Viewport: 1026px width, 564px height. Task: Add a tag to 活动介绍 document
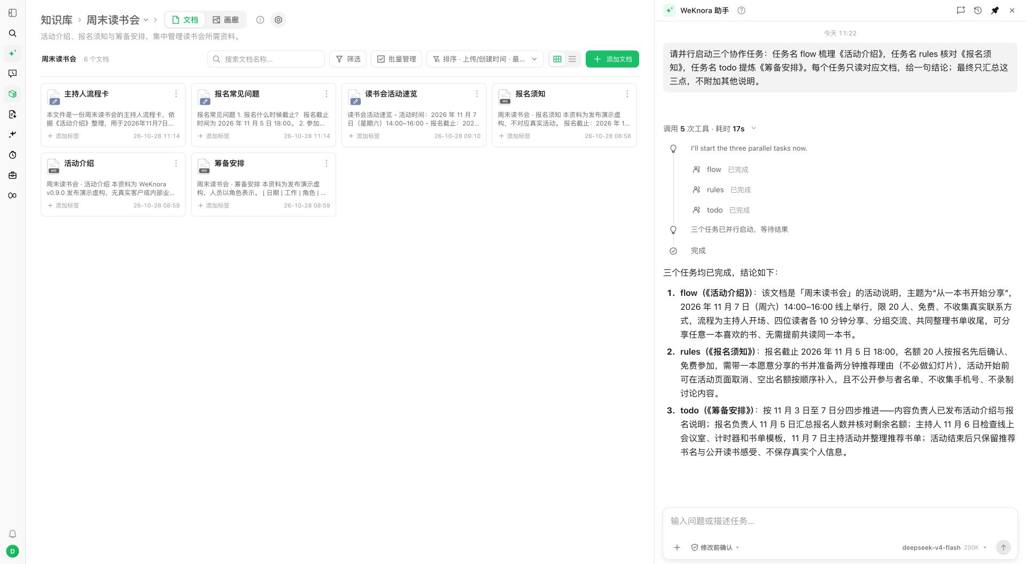pyautogui.click(x=64, y=206)
